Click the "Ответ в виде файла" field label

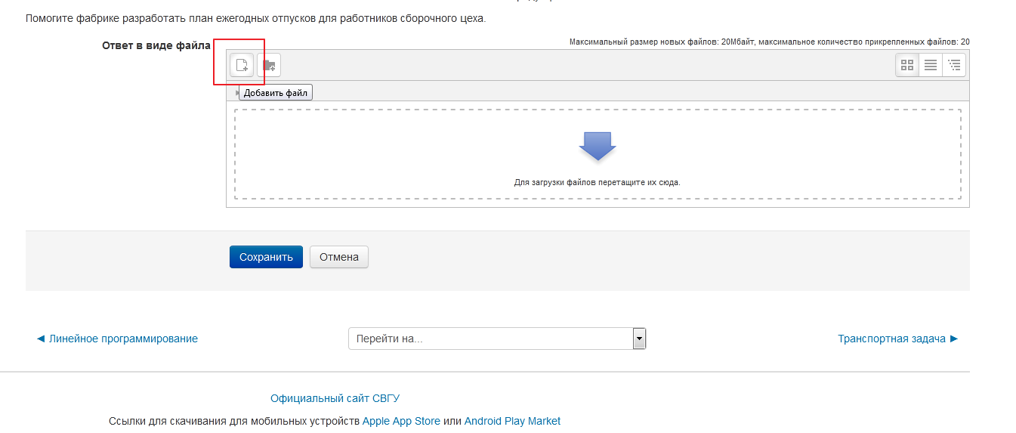pyautogui.click(x=156, y=45)
